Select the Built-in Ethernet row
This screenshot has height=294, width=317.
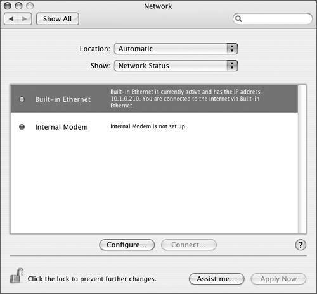click(154, 99)
